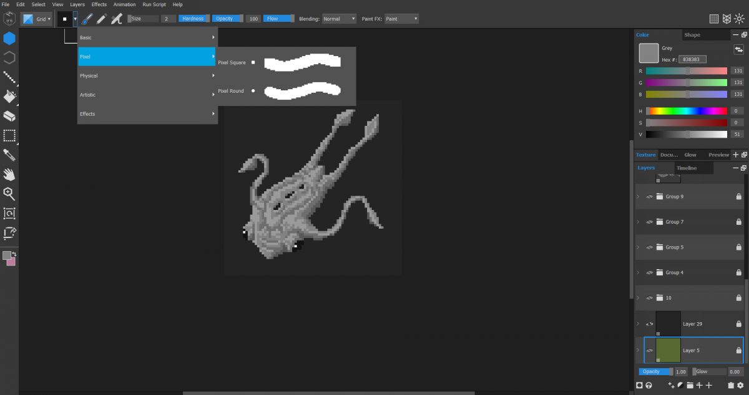749x395 pixels.
Task: Toggle the lock on Group 9
Action: [x=739, y=196]
